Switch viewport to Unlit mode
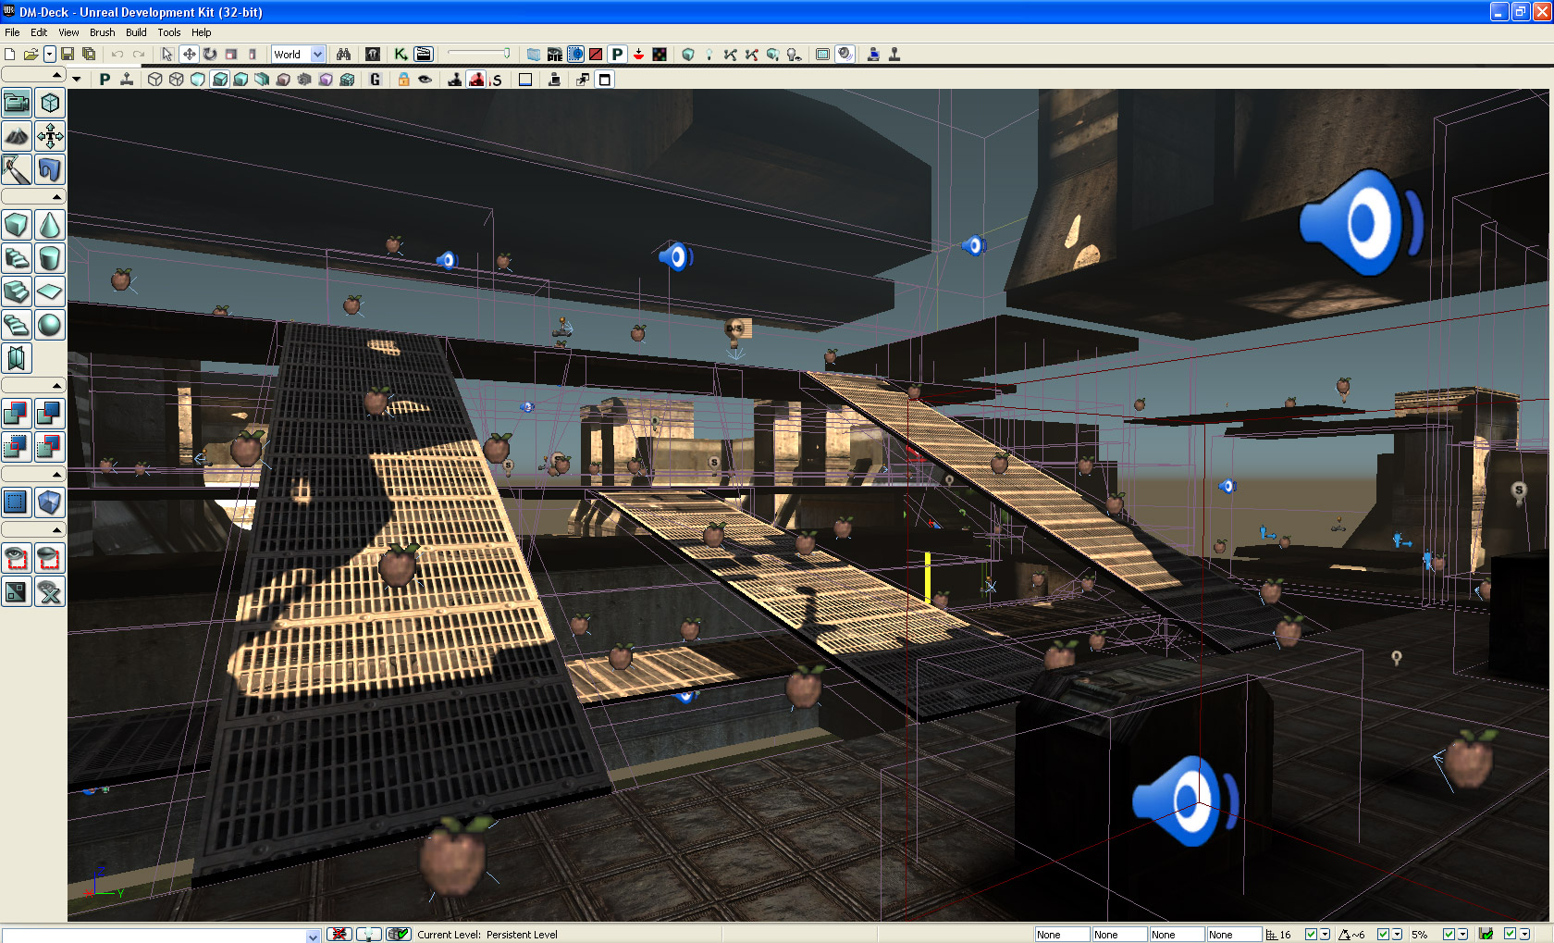The image size is (1554, 943). point(197,80)
